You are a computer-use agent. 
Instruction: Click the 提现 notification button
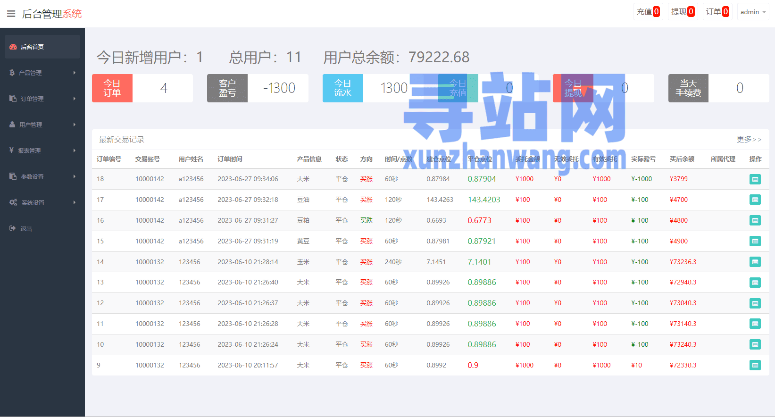(x=682, y=12)
